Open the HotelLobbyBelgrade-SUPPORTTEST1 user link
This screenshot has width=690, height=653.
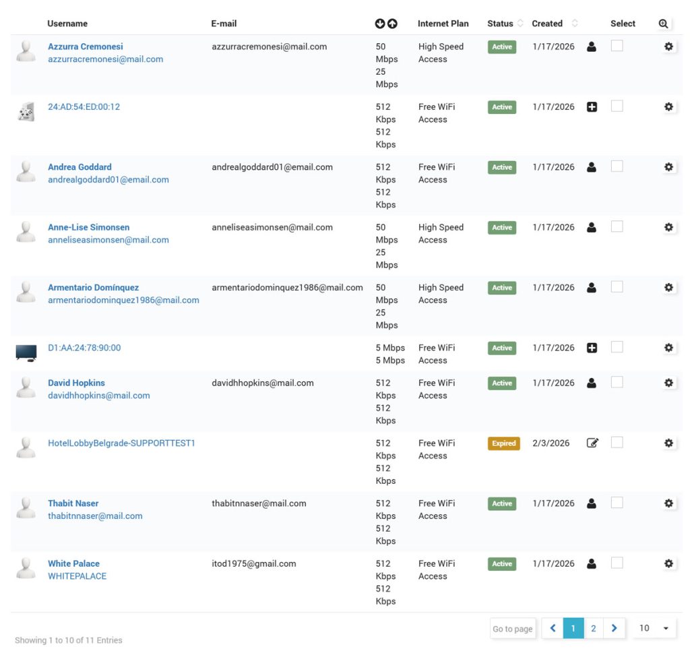click(121, 443)
